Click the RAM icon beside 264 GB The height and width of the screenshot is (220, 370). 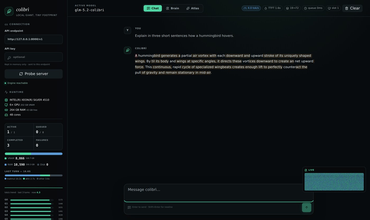6,110
